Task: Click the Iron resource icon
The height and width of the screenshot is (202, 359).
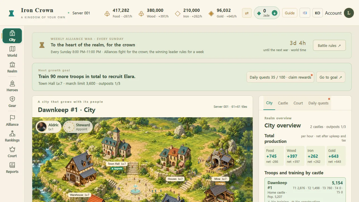Action: tap(178, 13)
